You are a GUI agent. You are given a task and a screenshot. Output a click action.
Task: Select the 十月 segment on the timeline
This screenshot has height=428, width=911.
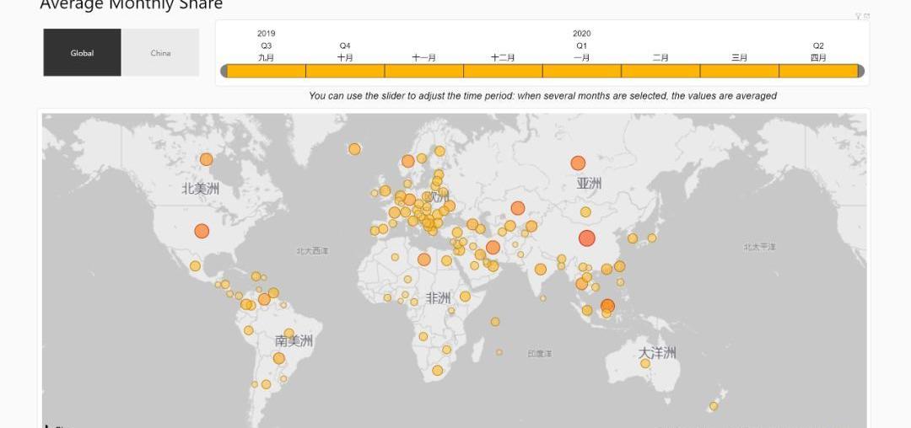coord(345,72)
